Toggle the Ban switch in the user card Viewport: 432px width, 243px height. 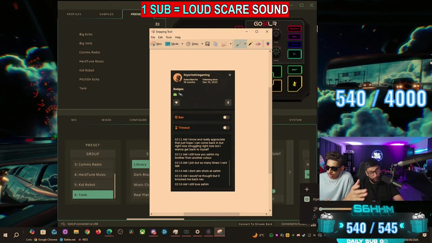pyautogui.click(x=226, y=117)
